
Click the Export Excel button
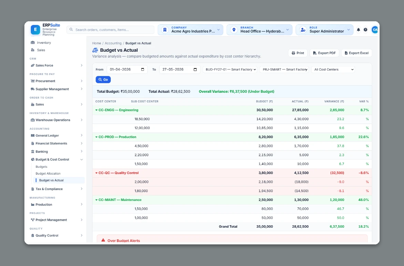[x=357, y=53]
